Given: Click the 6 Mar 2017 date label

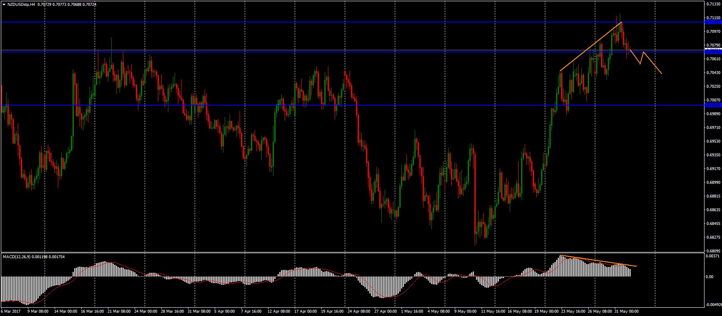Looking at the screenshot, I should point(10,311).
